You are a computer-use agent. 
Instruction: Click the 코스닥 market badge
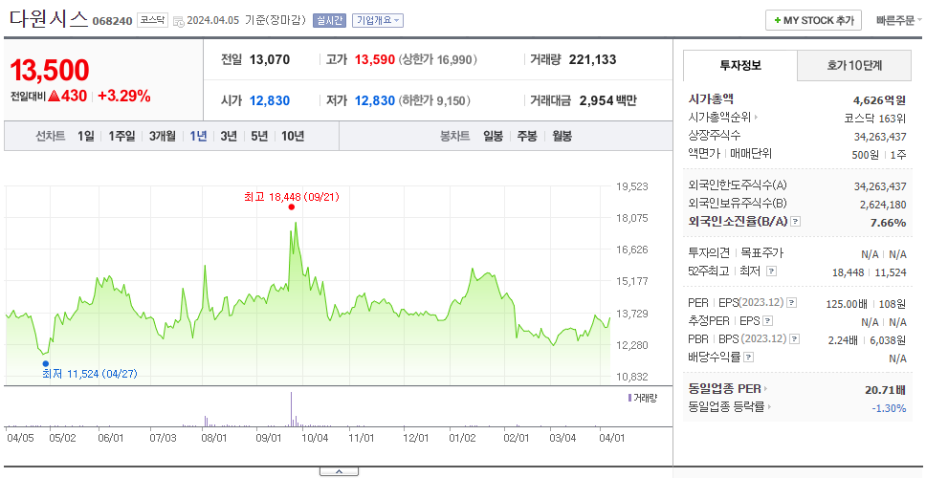(x=153, y=20)
